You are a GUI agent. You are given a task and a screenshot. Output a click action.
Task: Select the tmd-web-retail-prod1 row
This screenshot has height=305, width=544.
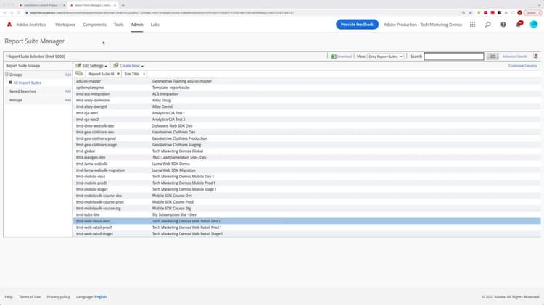pos(307,227)
